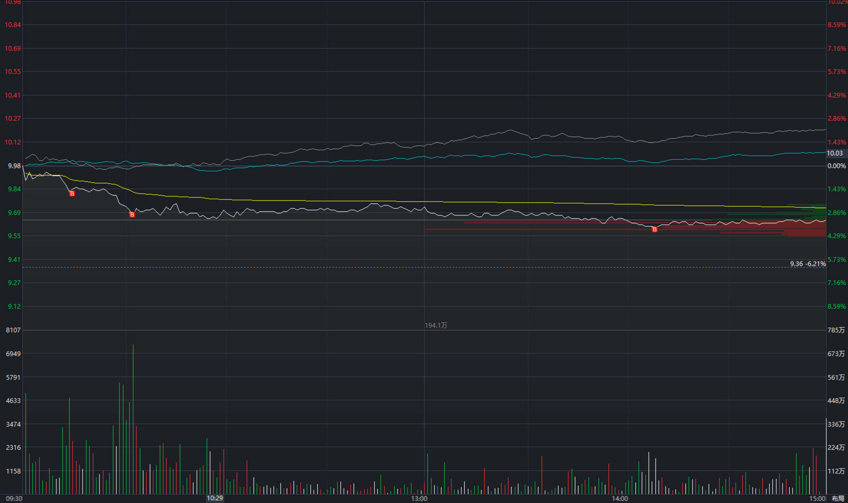Click the 10.84 price axis label
This screenshot has width=848, height=503.
click(x=13, y=25)
